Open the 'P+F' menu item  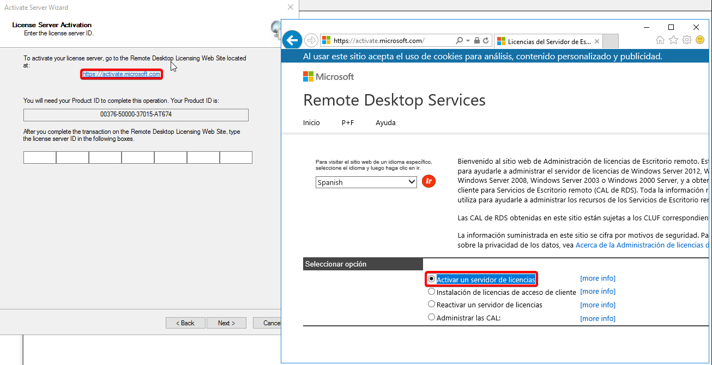point(348,123)
